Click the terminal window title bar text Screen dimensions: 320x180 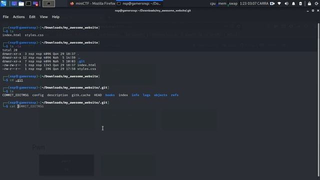152,10
